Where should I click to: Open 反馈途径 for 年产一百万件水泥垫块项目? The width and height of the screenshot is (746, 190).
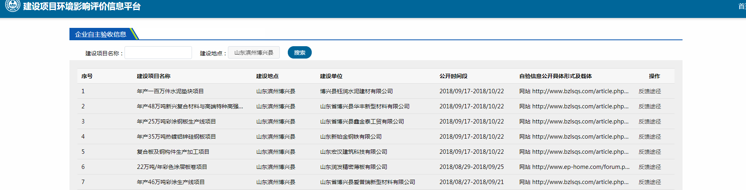point(650,91)
